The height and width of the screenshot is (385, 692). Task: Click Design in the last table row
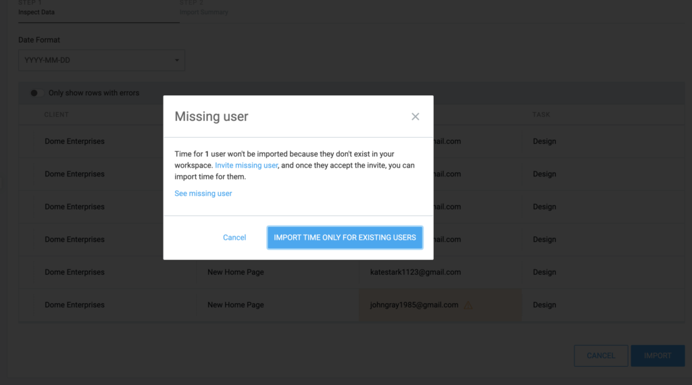(544, 305)
